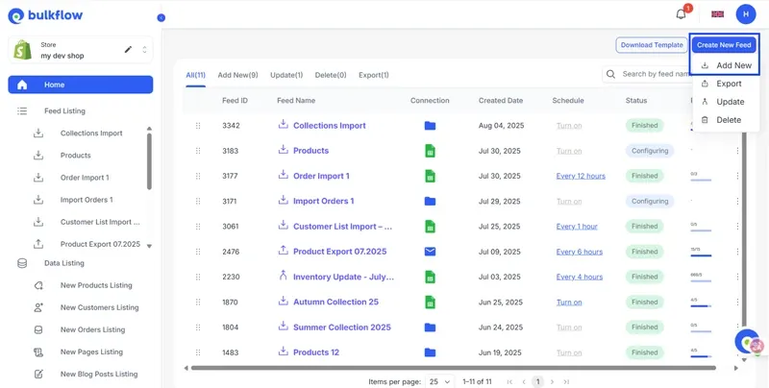Go to the next page arrow
This screenshot has height=388, width=769.
[552, 381]
